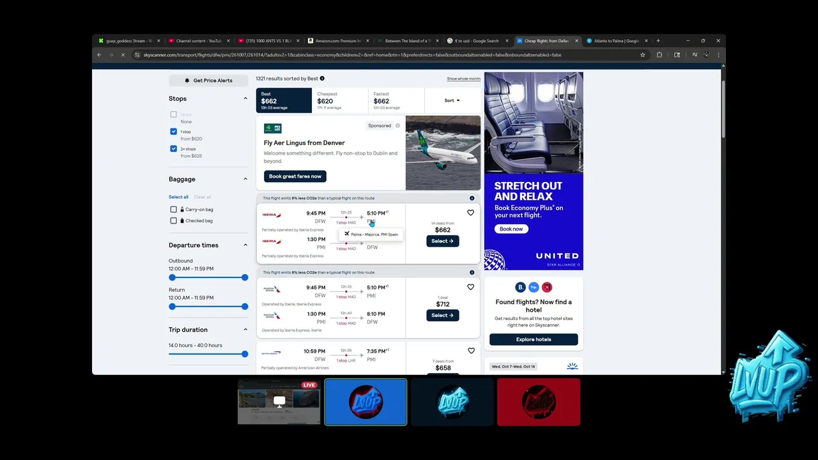Stop loading the page in browser toolbar
This screenshot has height=460, width=818.
click(x=123, y=55)
